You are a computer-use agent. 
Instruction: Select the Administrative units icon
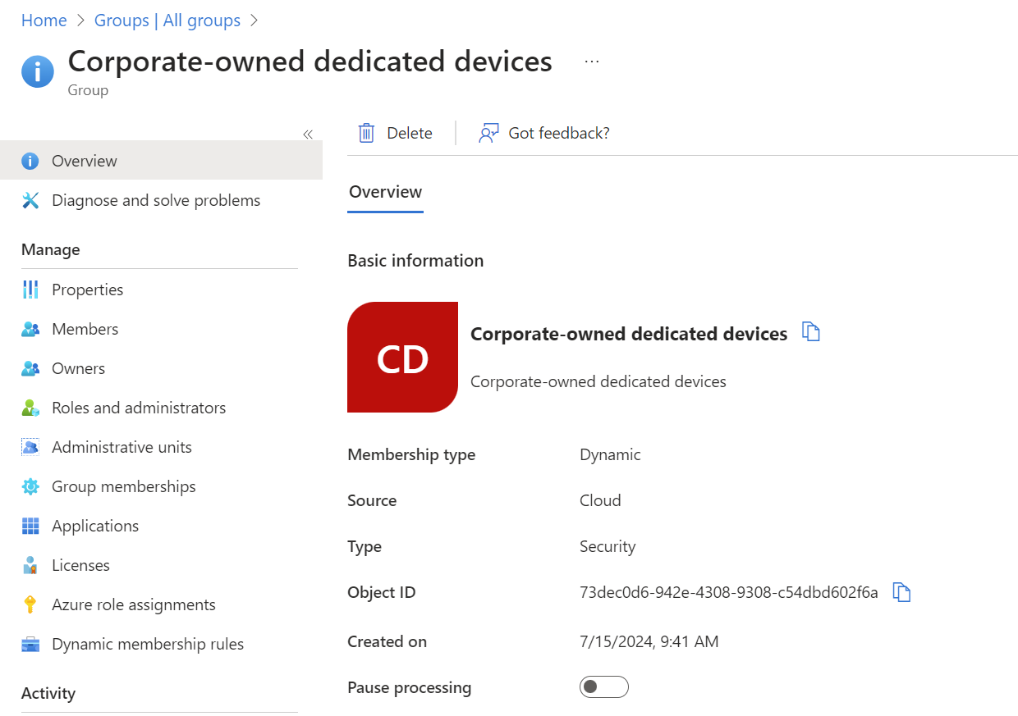tap(30, 446)
